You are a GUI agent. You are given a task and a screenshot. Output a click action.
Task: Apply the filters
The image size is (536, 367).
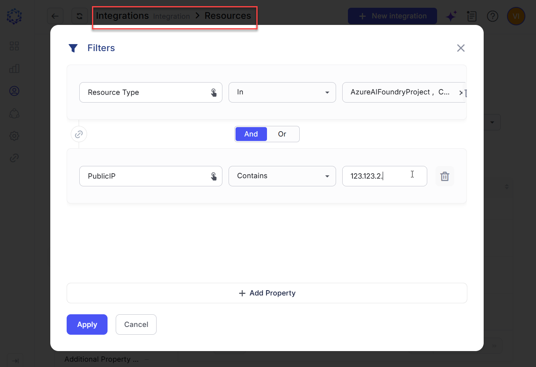click(x=87, y=324)
